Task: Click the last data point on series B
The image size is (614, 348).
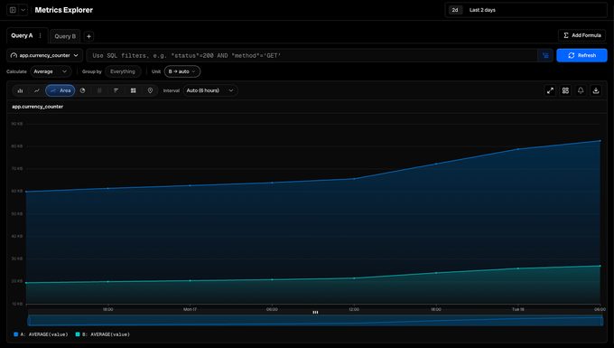Action: tap(600, 266)
